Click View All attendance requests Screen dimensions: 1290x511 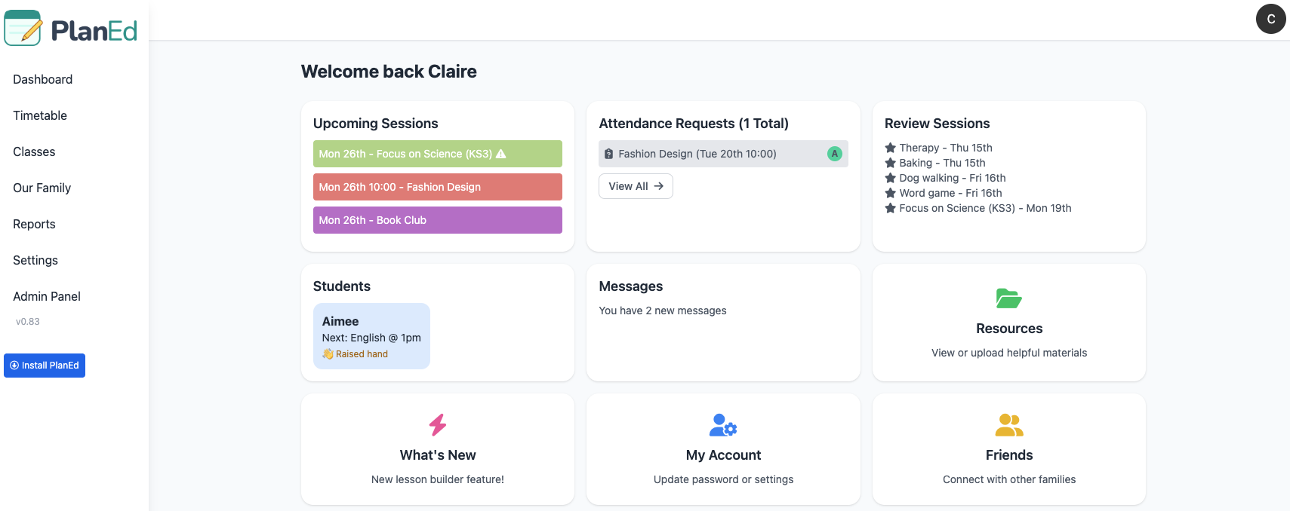pos(636,186)
